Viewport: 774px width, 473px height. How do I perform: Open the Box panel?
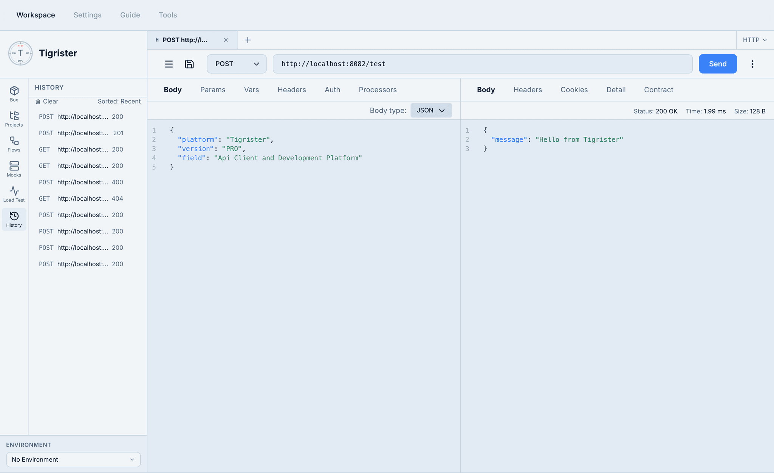(x=14, y=93)
